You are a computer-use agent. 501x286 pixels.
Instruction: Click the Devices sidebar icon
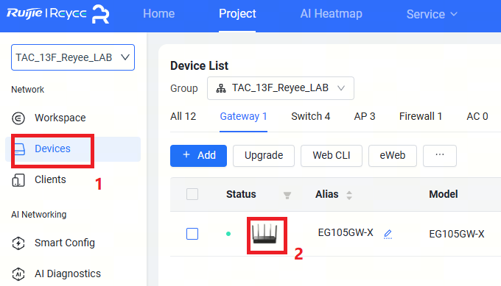pyautogui.click(x=19, y=149)
